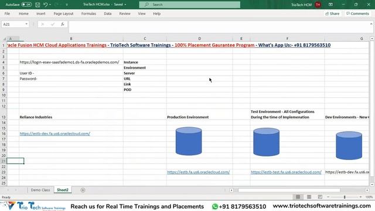The height and width of the screenshot is (211, 375).
Task: Open the Help tab
Action: 156,13
